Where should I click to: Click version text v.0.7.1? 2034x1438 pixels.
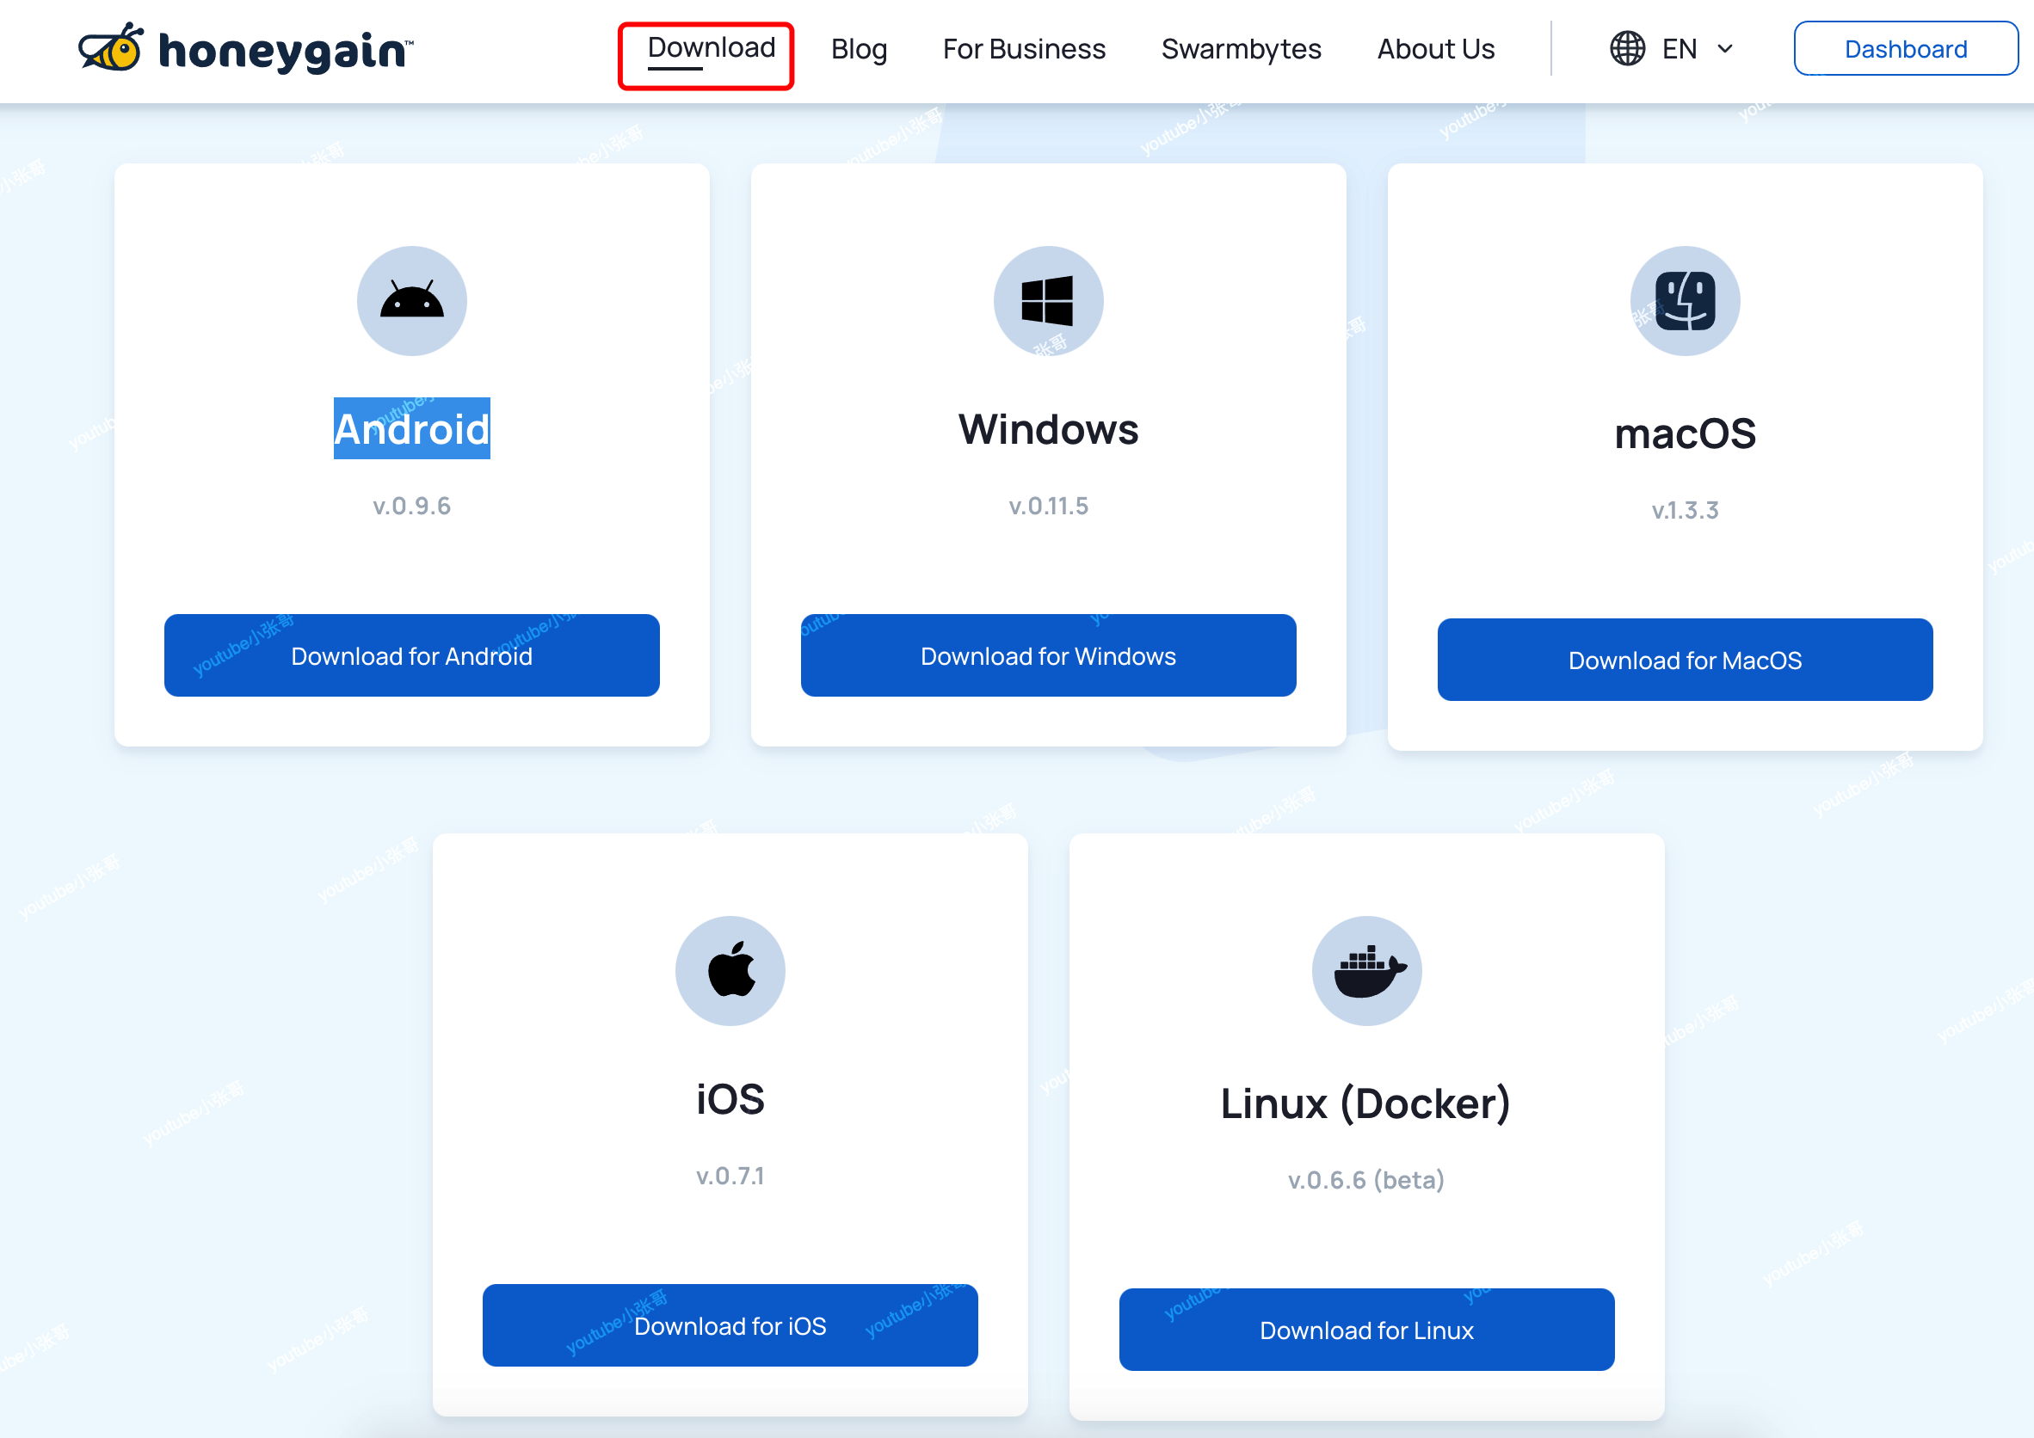730,1176
